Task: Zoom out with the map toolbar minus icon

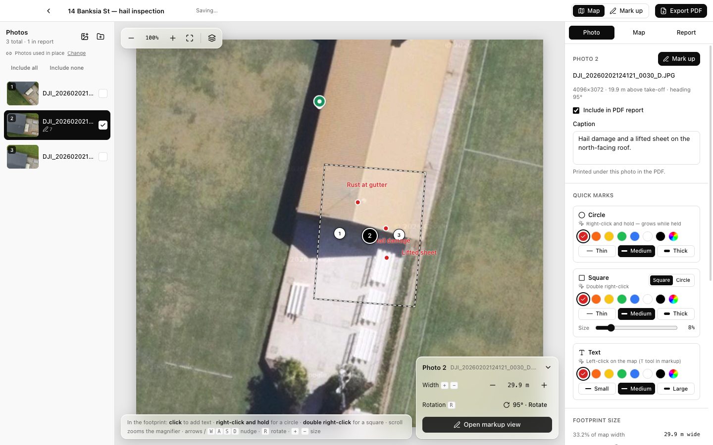Action: 131,38
